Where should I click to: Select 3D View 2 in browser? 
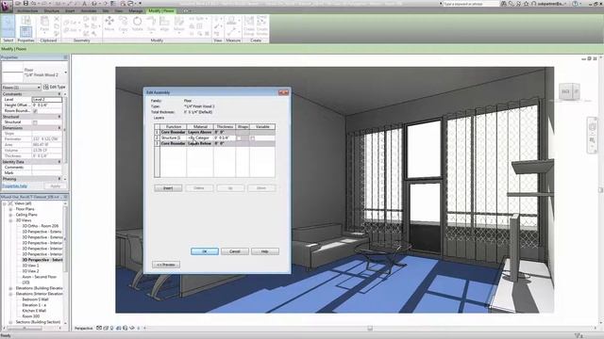tap(30, 271)
